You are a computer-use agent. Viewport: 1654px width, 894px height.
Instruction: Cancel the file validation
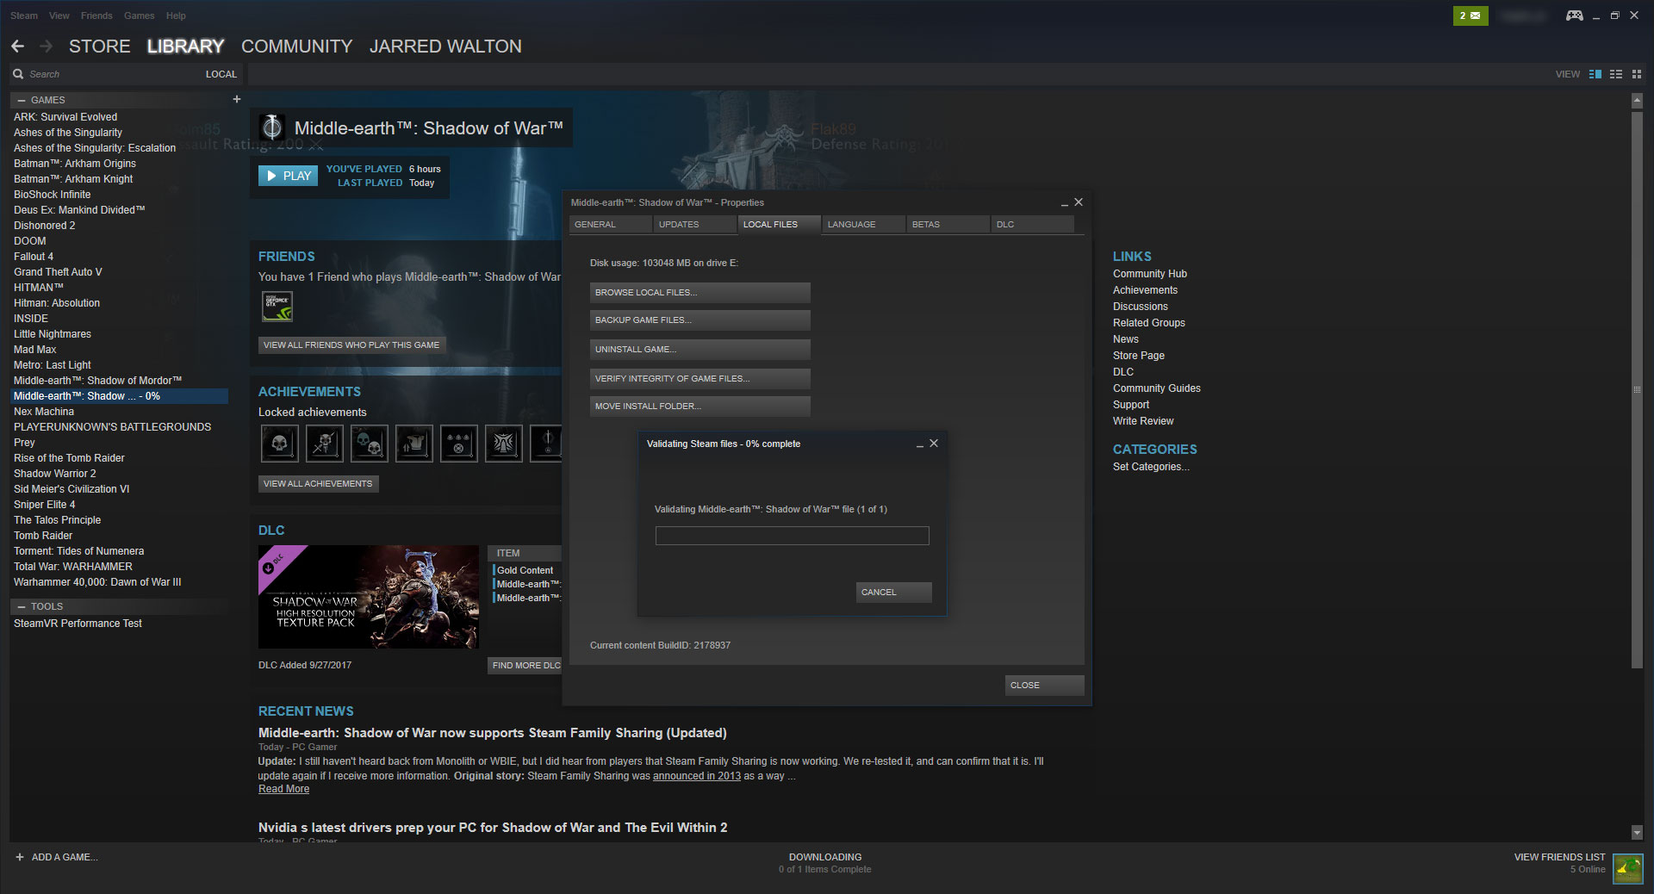(893, 593)
